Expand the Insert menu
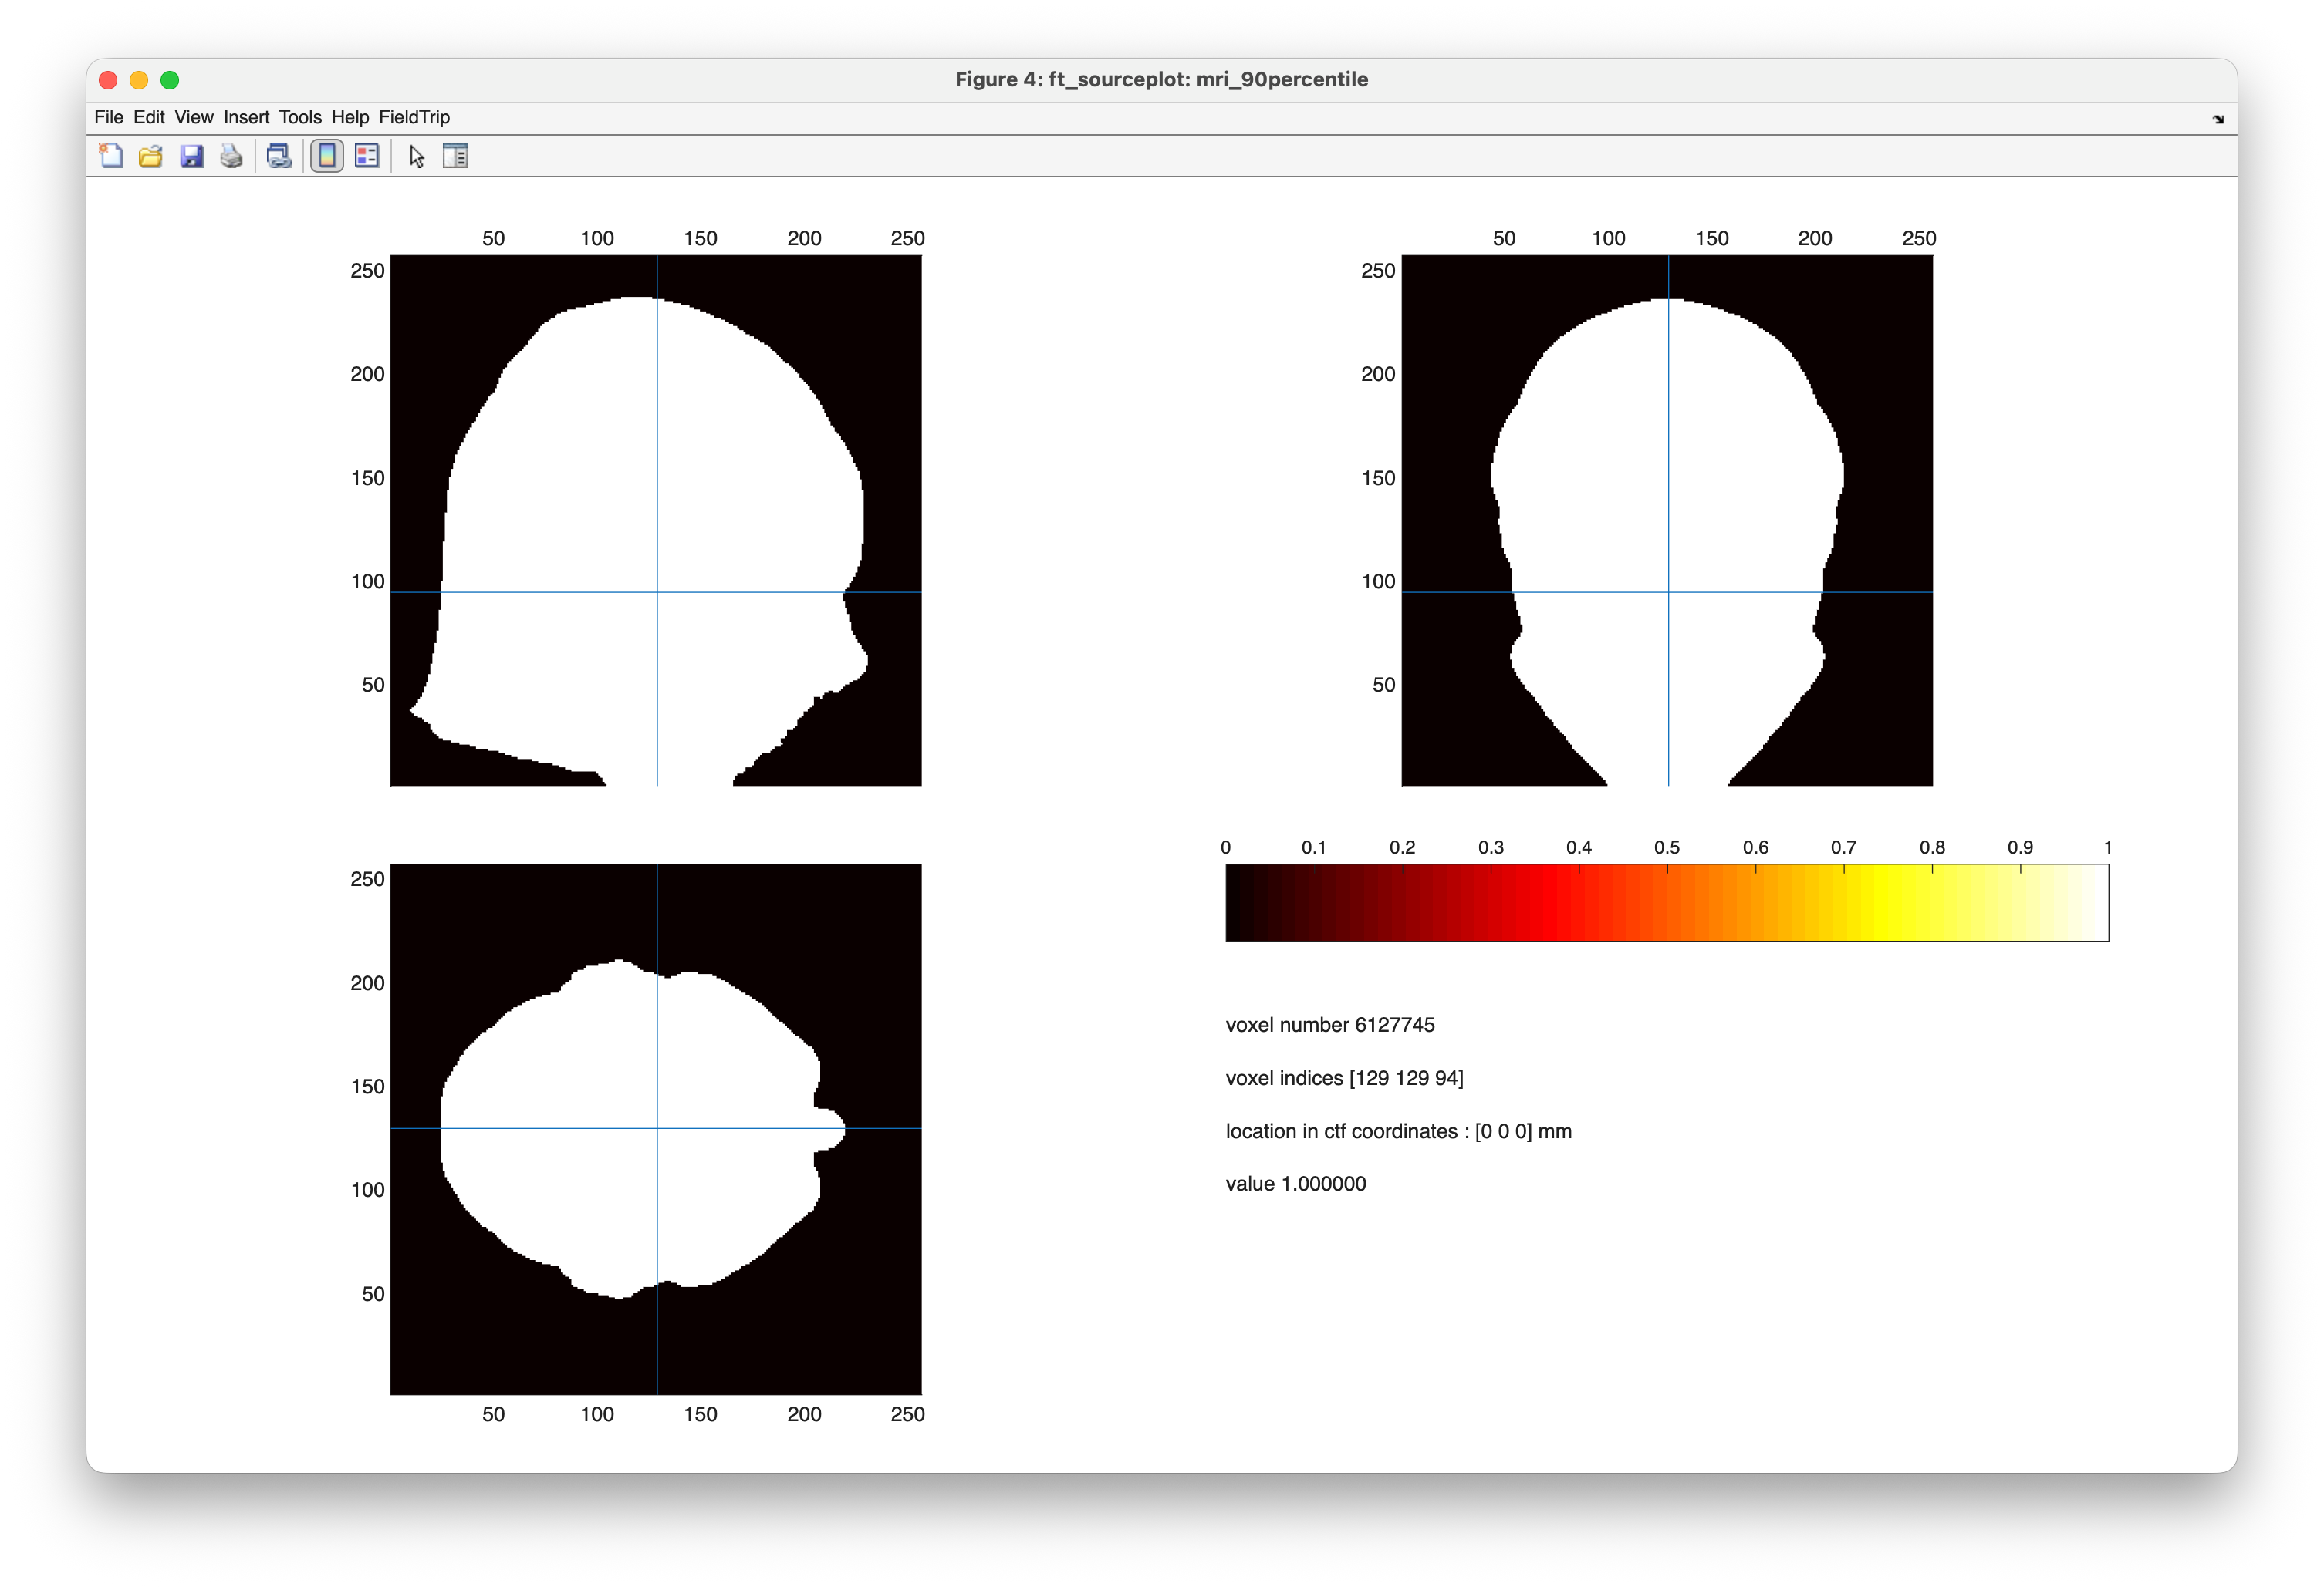This screenshot has width=2324, height=1587. pyautogui.click(x=246, y=117)
